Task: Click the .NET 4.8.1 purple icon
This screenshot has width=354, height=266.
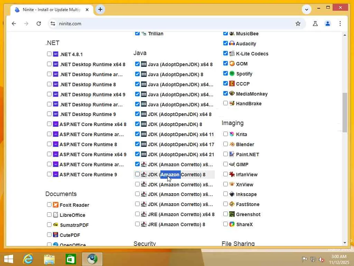Action: click(x=56, y=54)
